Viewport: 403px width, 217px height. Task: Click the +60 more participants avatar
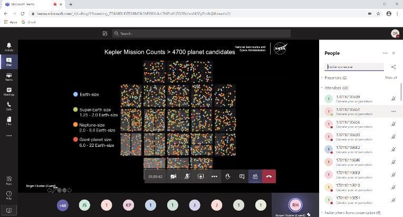(x=62, y=205)
